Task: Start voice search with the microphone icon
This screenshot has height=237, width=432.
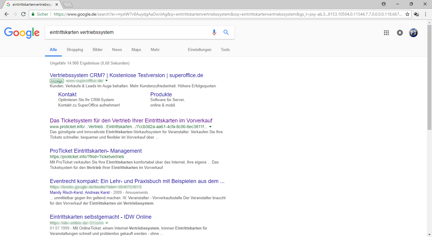Action: pyautogui.click(x=214, y=32)
